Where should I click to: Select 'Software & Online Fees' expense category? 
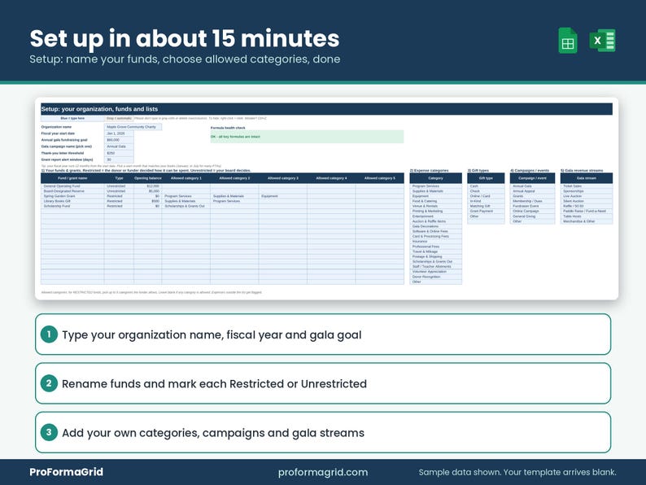(435, 231)
